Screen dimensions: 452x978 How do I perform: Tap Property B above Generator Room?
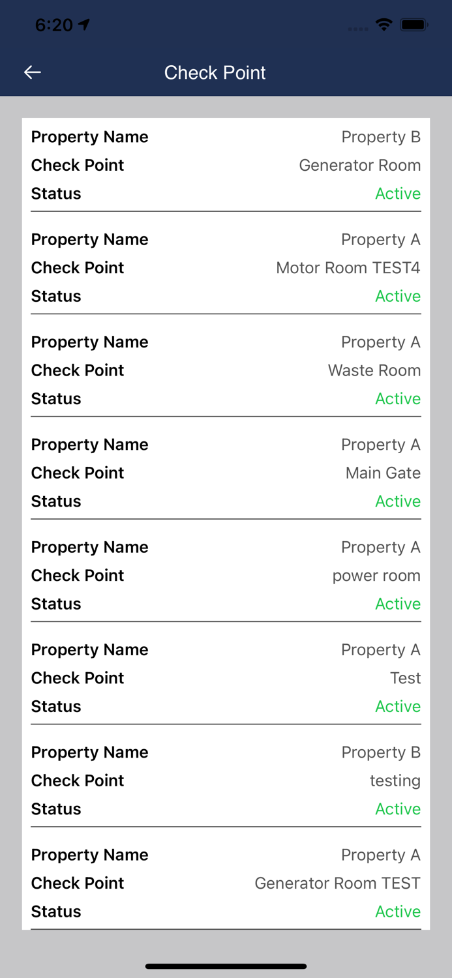[381, 137]
